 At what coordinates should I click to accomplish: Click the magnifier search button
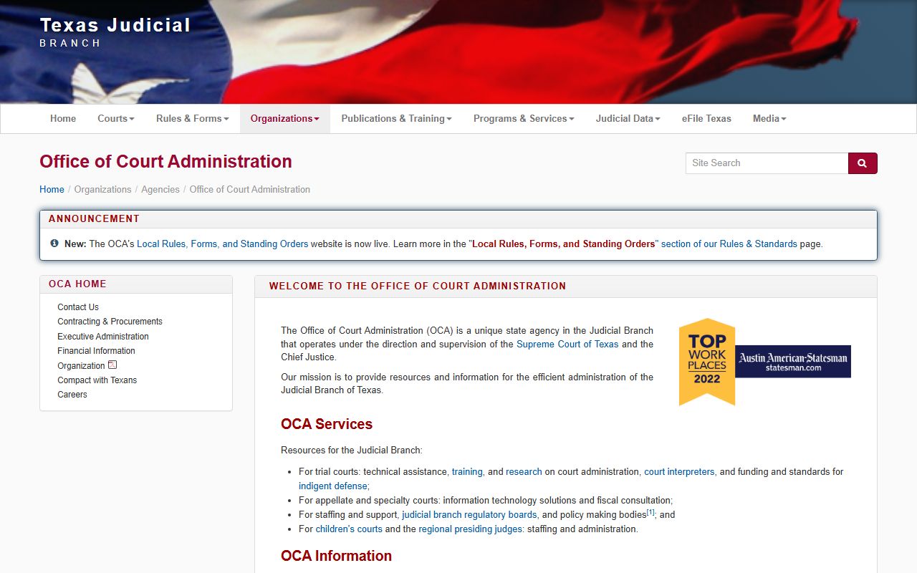coord(862,163)
